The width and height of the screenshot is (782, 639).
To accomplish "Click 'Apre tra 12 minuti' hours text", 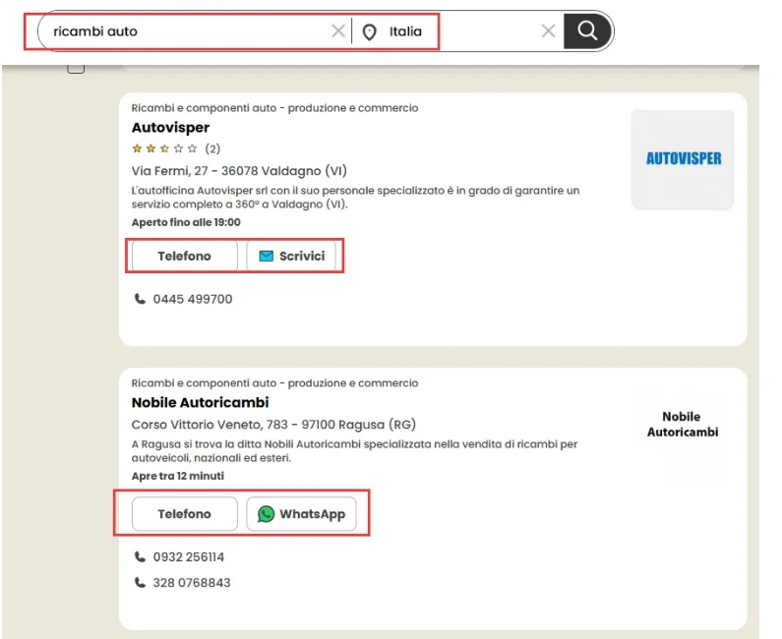I will 177,476.
